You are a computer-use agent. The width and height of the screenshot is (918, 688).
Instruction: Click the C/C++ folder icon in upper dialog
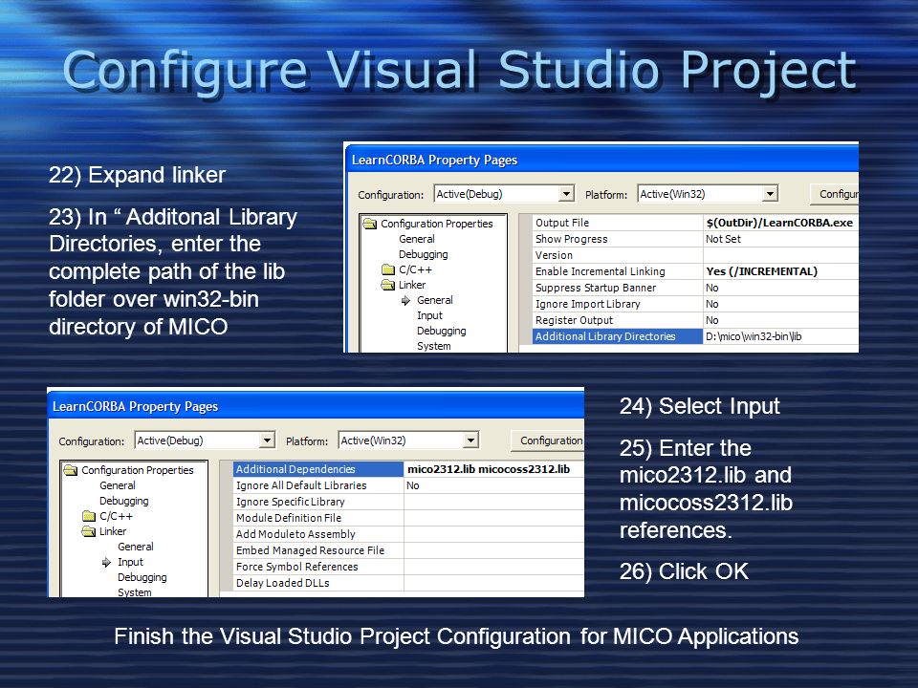coord(388,269)
